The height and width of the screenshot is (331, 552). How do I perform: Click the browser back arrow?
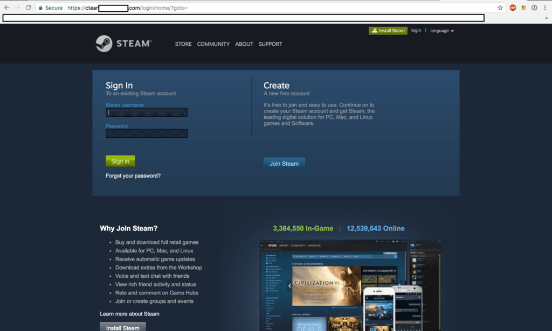point(6,8)
